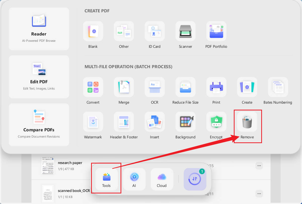Open the Blank PDF creation icon
The width and height of the screenshot is (302, 204).
pyautogui.click(x=93, y=31)
